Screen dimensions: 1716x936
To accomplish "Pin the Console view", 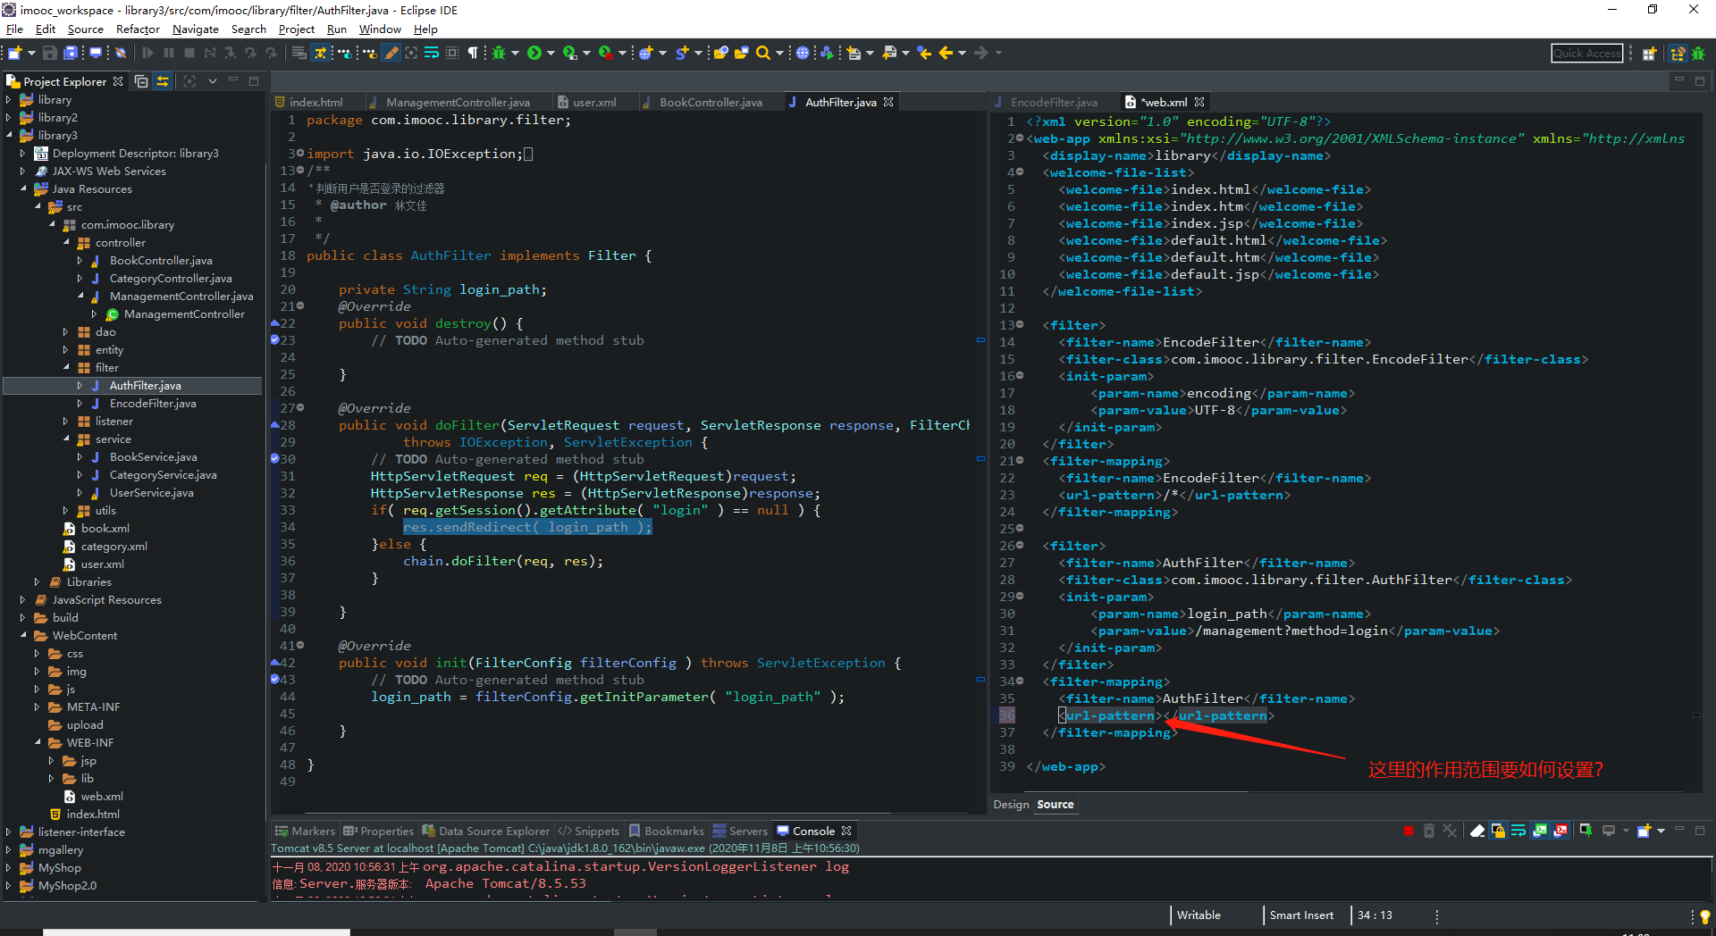I will click(x=1586, y=832).
